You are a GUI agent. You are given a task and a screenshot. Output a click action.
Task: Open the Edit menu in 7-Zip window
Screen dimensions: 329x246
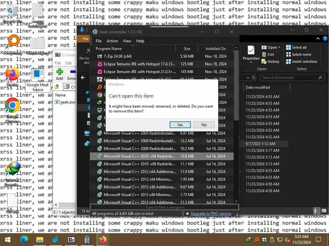click(68, 63)
